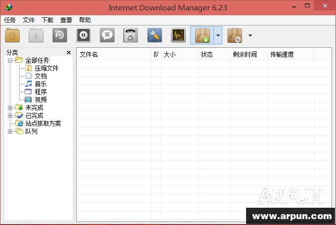Select the 文档 category
The width and height of the screenshot is (336, 225).
pyautogui.click(x=41, y=76)
